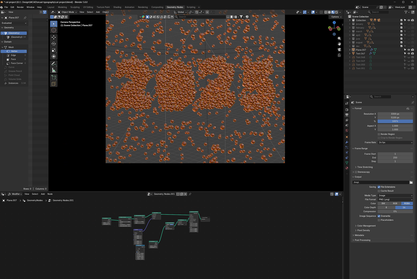Hide Plane.007 in viewport via eye icon
Screen dimensions: 417x279
(409, 50)
